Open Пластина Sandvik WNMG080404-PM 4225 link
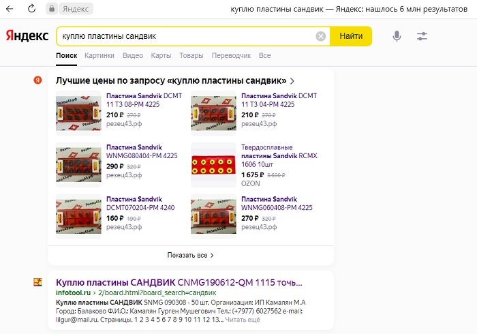 [142, 151]
